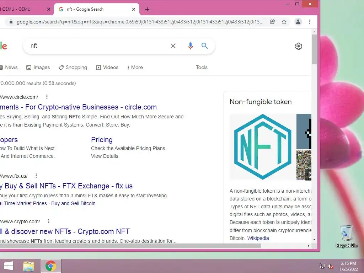Viewport: 364px width, 273px height.
Task: Clear the search box with the X icon
Action: point(173,46)
